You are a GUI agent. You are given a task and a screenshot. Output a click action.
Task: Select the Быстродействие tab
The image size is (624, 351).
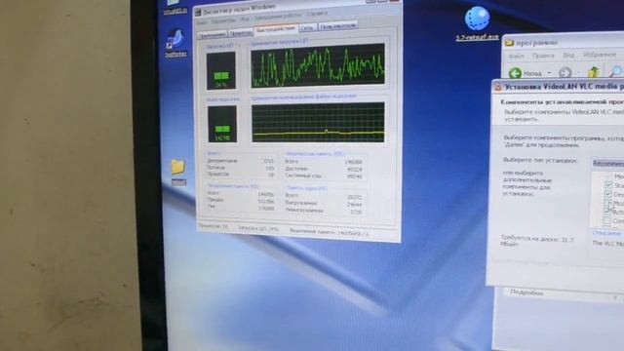coord(276,29)
